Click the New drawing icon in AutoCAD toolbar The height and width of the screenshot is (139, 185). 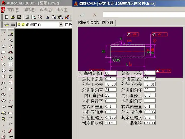(7, 17)
